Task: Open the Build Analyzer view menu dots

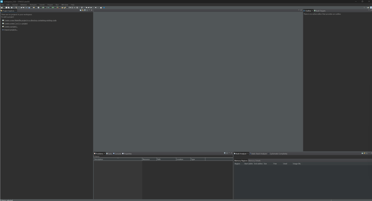Action: point(367,153)
